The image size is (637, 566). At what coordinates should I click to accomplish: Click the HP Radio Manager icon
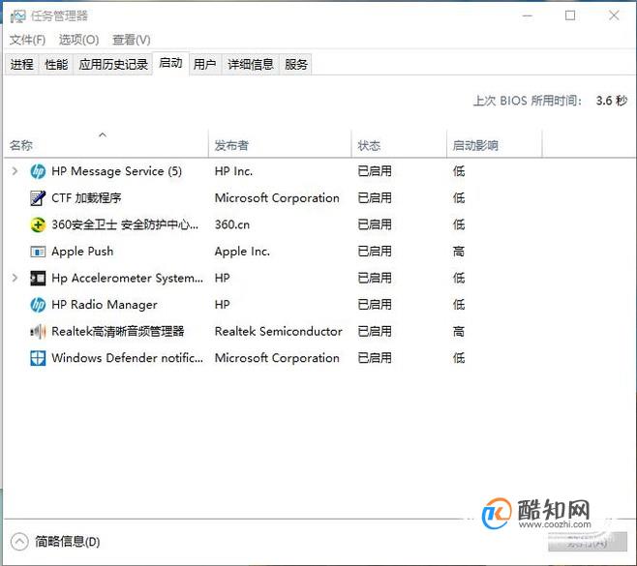pyautogui.click(x=38, y=305)
